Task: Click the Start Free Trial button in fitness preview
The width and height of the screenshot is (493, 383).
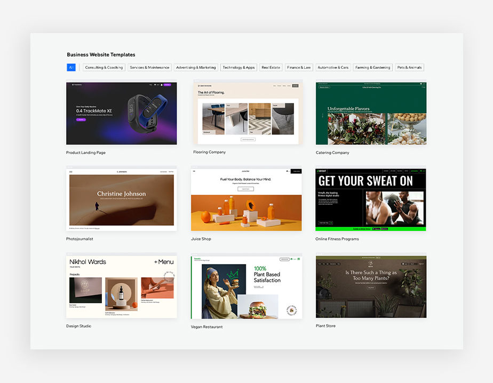Action: coord(325,222)
